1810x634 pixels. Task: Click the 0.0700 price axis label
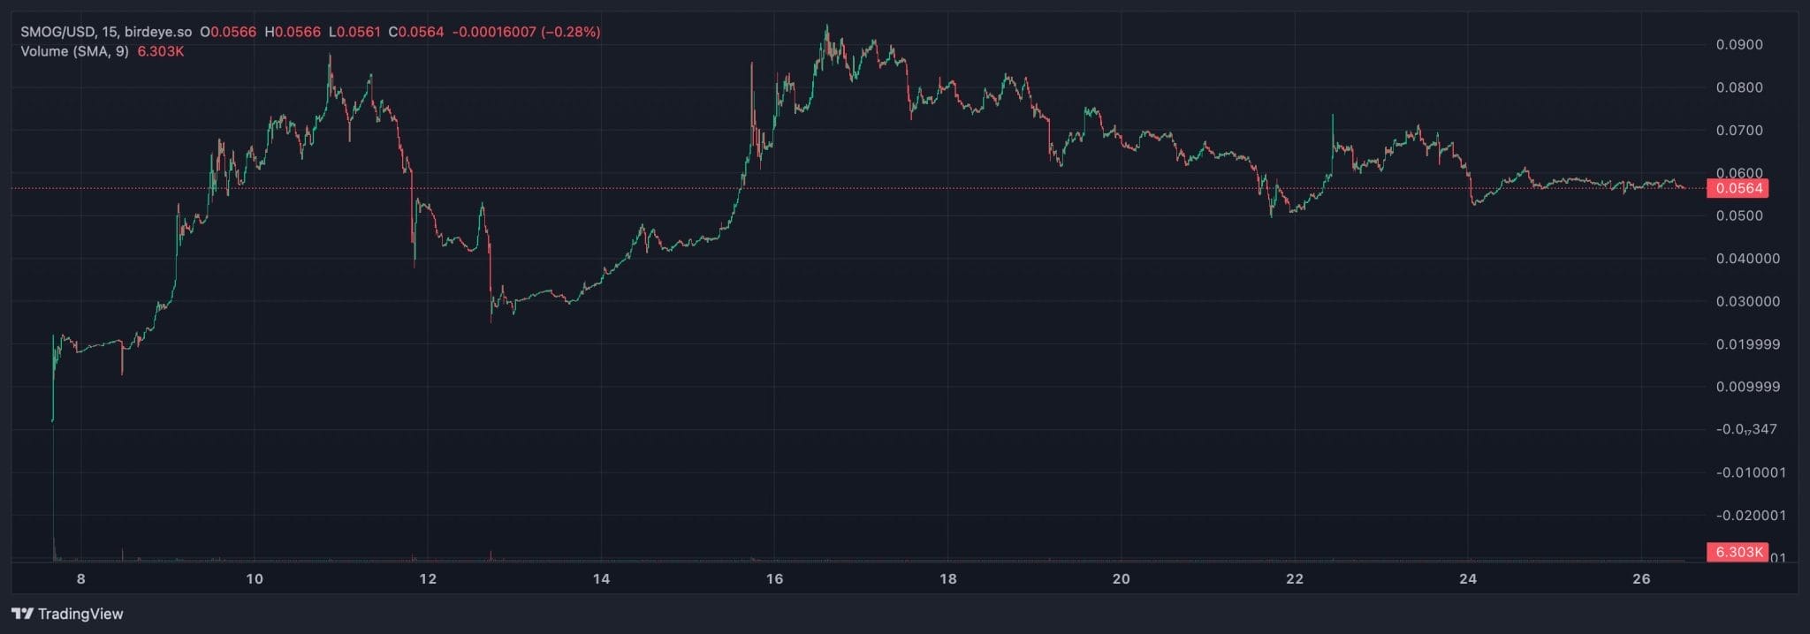1739,131
